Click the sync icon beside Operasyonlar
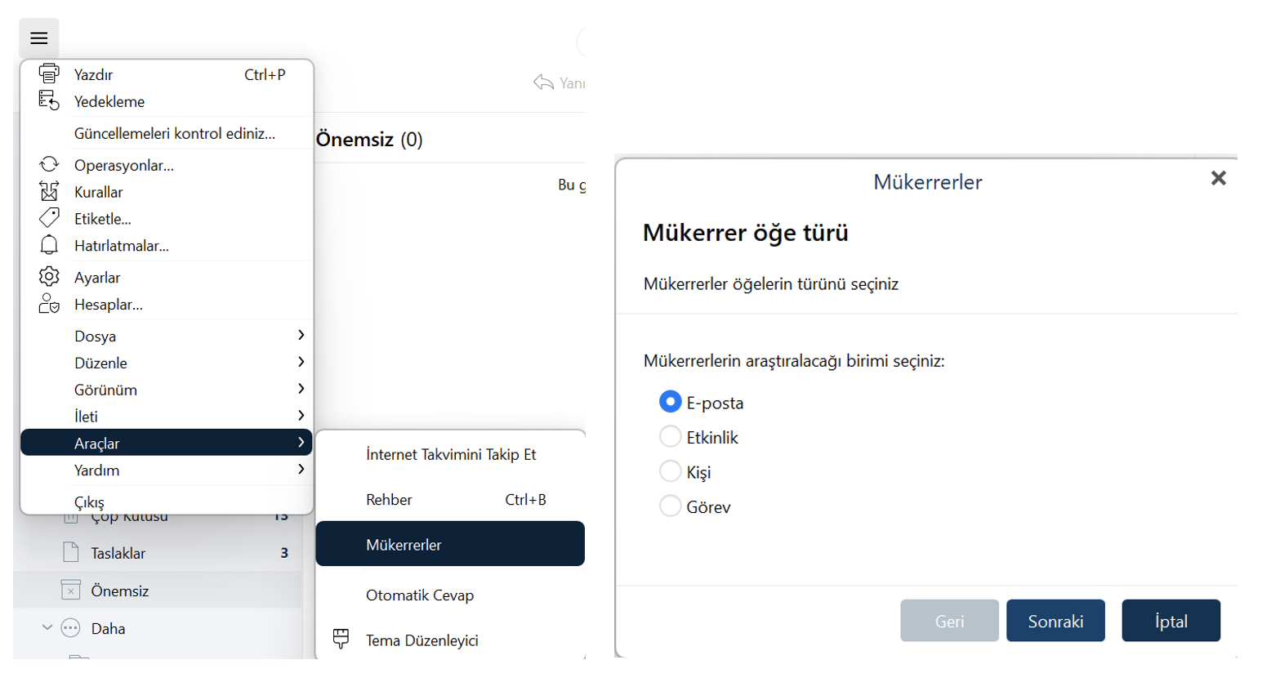This screenshot has width=1271, height=691. click(x=49, y=164)
